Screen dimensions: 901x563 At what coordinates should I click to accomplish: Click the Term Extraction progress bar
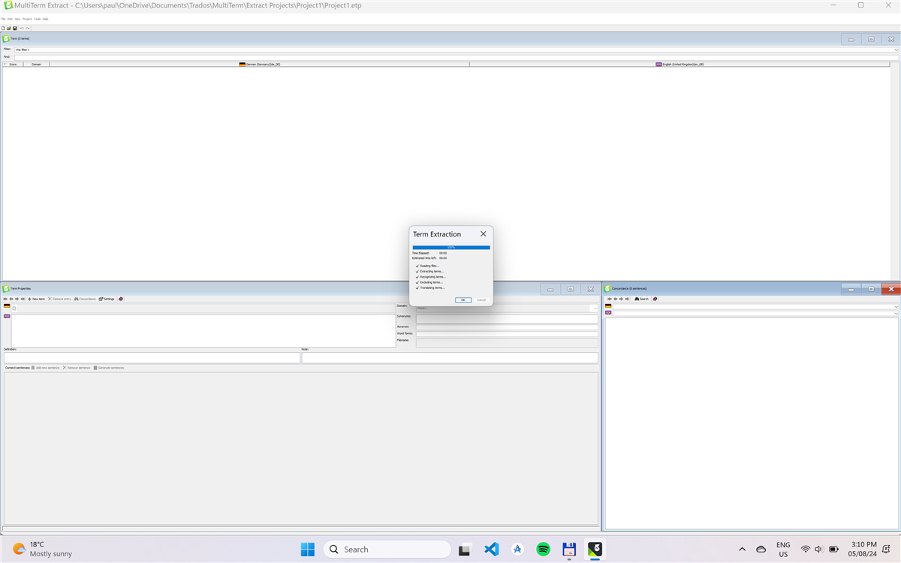(x=451, y=247)
